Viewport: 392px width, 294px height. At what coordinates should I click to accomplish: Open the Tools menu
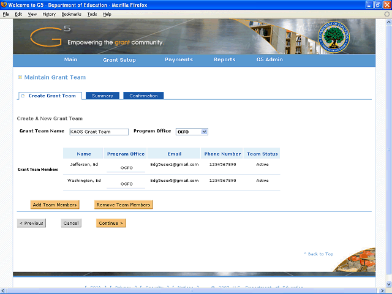point(92,14)
